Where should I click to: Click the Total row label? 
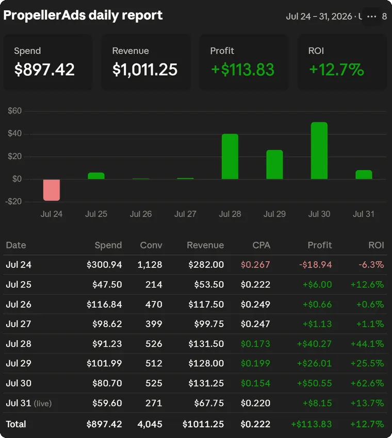point(16,424)
